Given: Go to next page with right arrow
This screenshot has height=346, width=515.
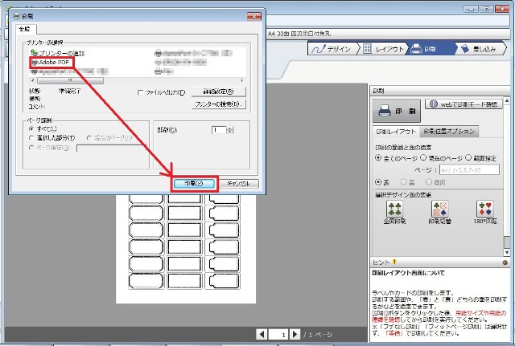Looking at the screenshot, I should point(295,334).
